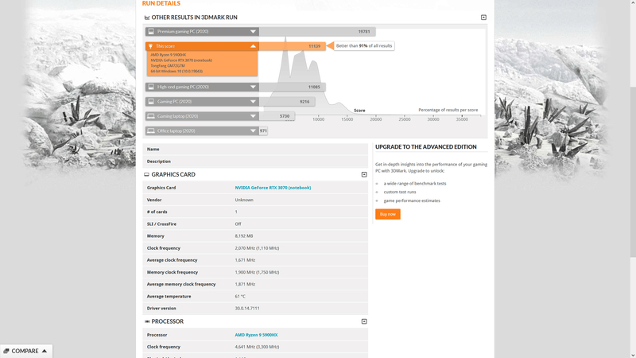Click the Run Details heading
Viewport: 636px width, 358px height.
161,3
